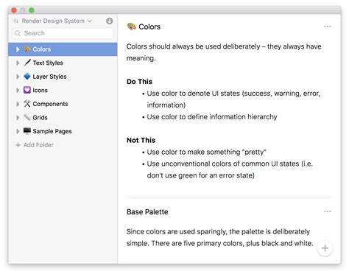Click the Colors palette icon in sidebar
The image size is (349, 274).
[27, 49]
